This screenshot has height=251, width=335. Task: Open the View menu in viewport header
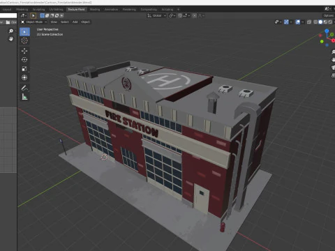click(x=54, y=22)
